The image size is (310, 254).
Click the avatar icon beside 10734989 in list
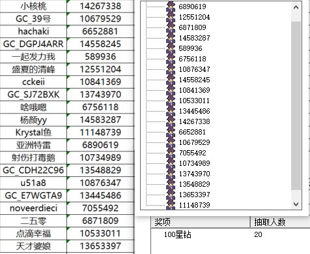tap(171, 163)
